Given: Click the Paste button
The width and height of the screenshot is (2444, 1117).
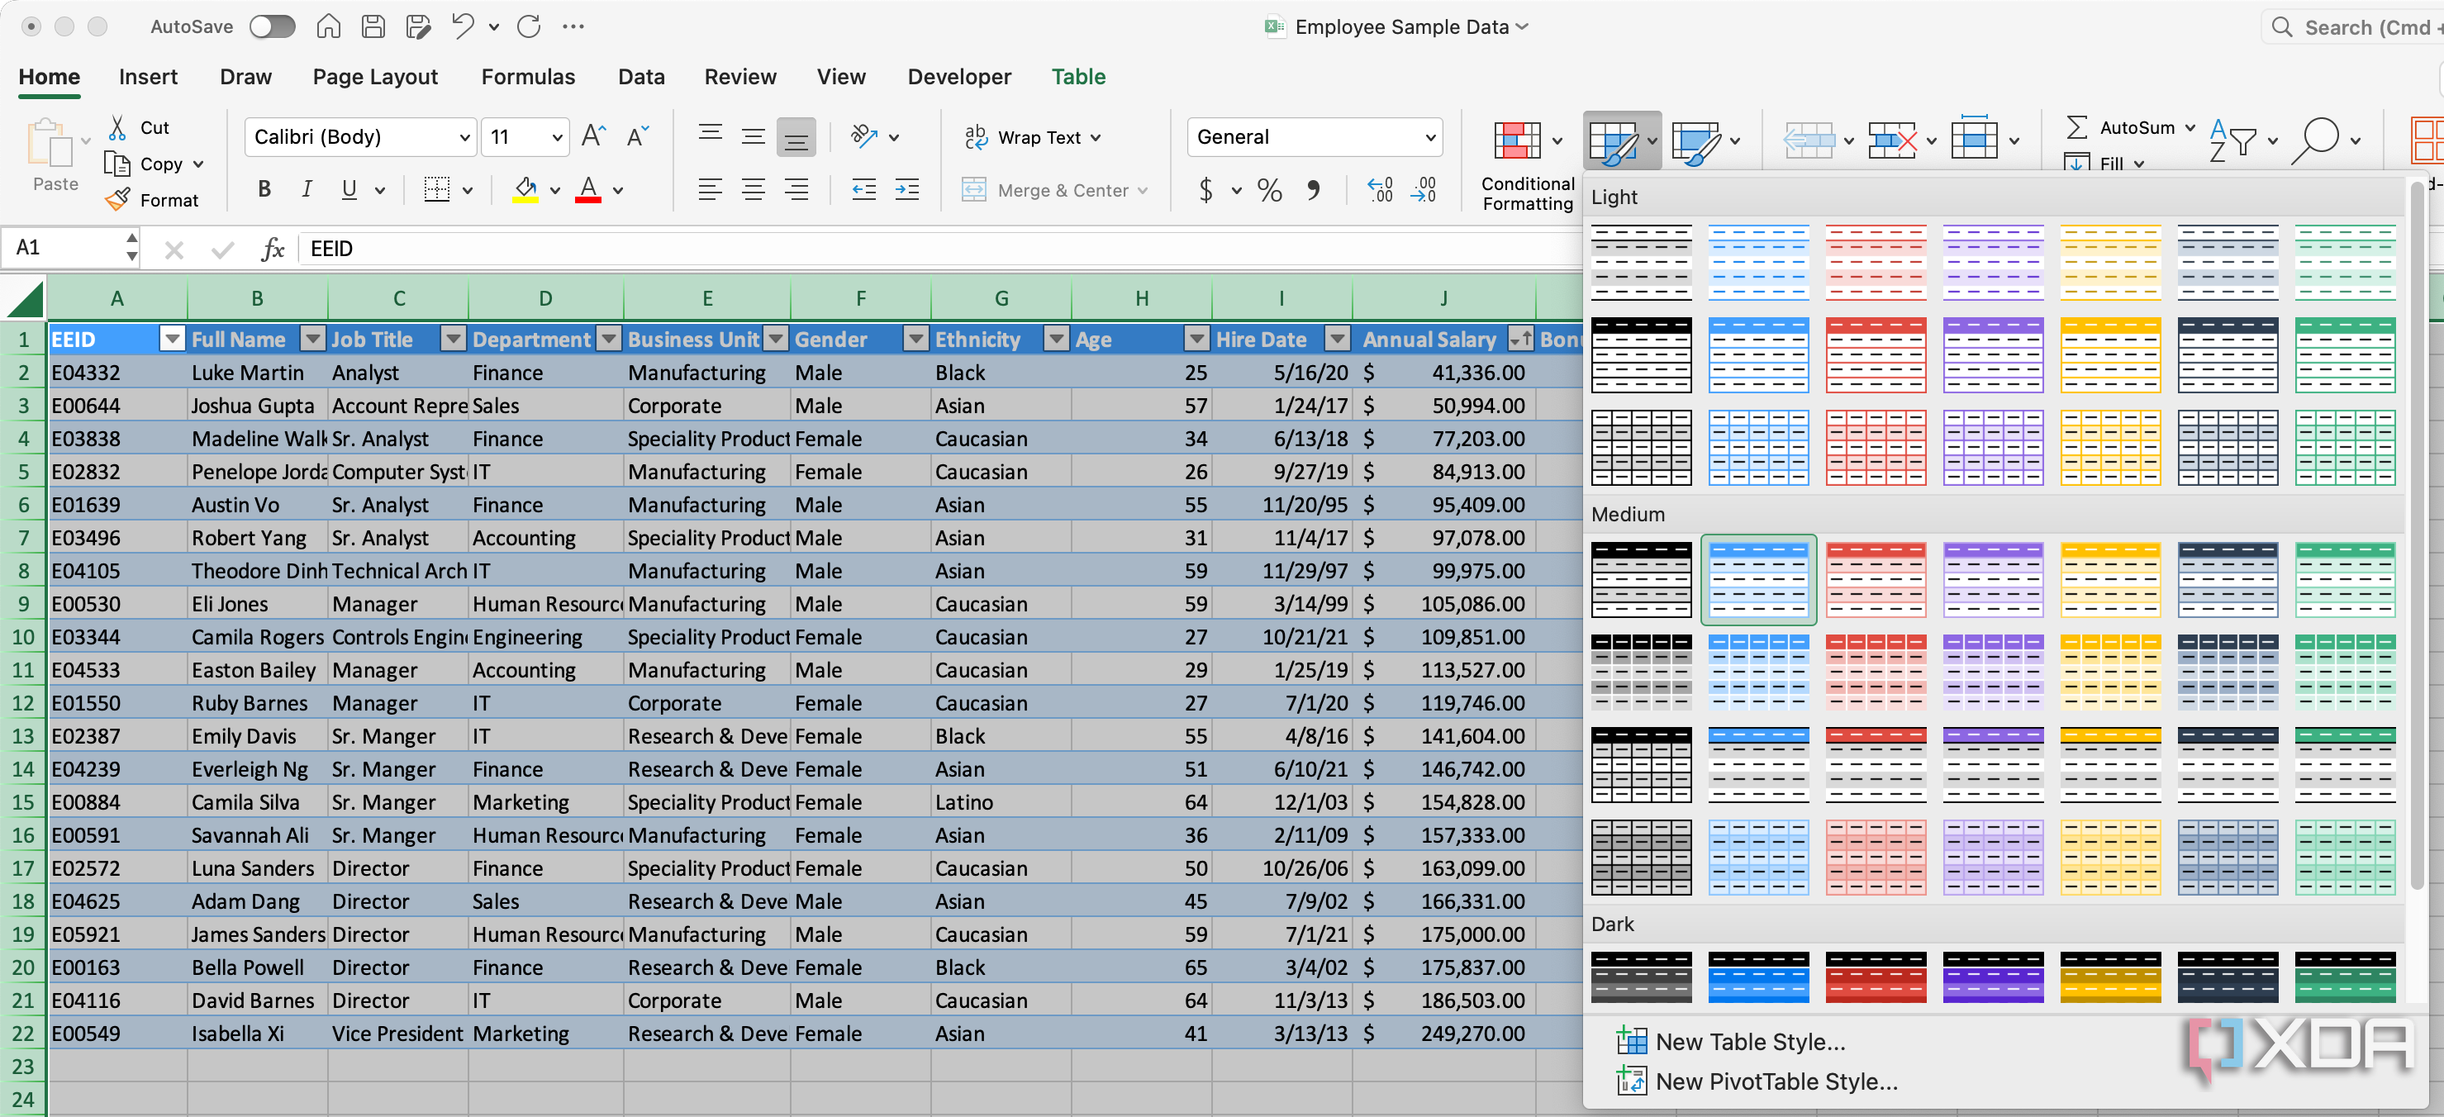Looking at the screenshot, I should click(55, 155).
